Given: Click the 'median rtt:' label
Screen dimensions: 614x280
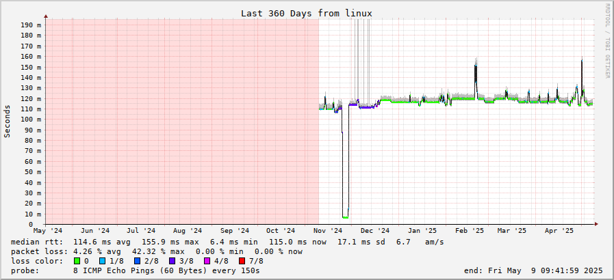Looking at the screenshot, I should point(38,242).
